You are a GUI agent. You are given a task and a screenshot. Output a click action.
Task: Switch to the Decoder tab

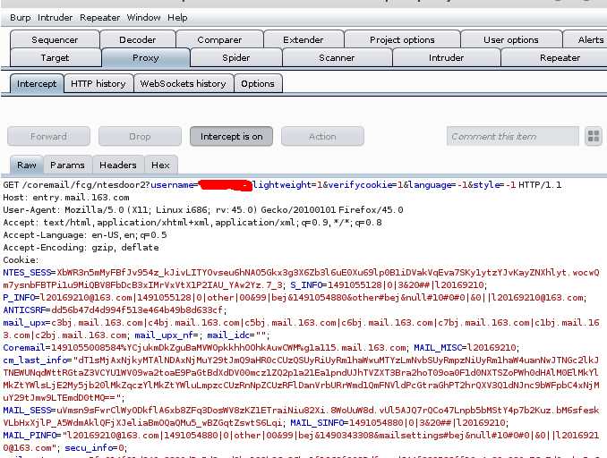(x=138, y=40)
